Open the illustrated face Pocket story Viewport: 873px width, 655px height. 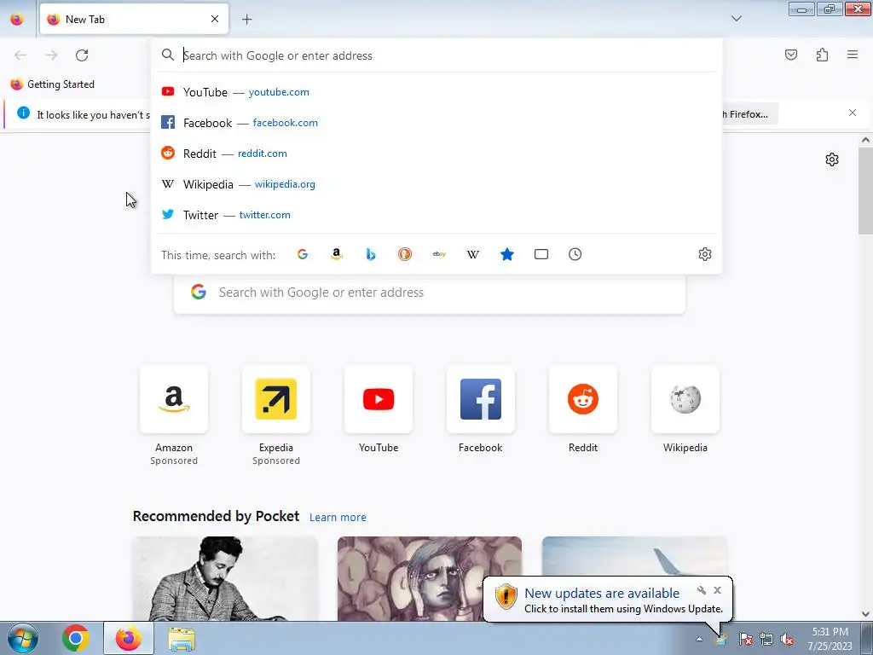430,578
